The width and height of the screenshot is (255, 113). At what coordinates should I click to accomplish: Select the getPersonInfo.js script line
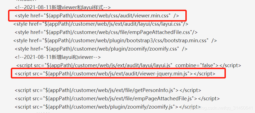tap(108, 90)
